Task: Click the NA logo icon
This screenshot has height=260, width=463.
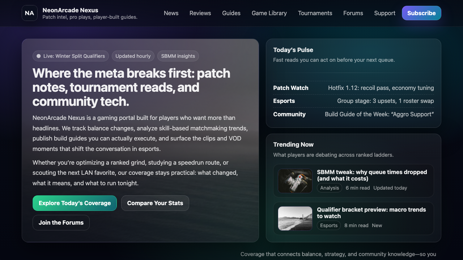Action: (29, 13)
